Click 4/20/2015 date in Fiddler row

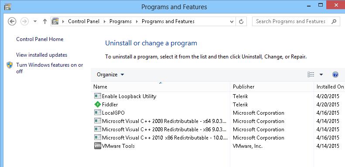(328, 105)
